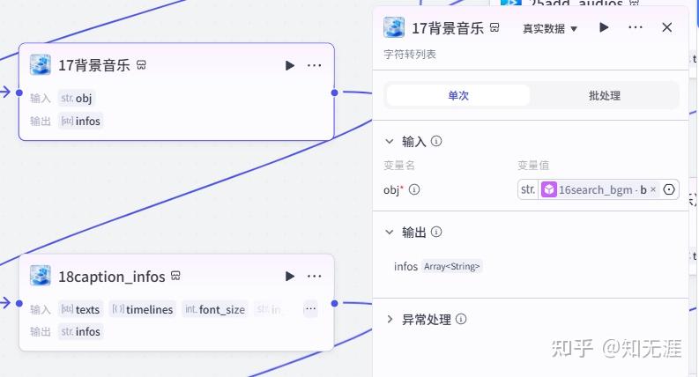Show info tooltip for 异常处理 section
The image size is (699, 377).
[461, 319]
